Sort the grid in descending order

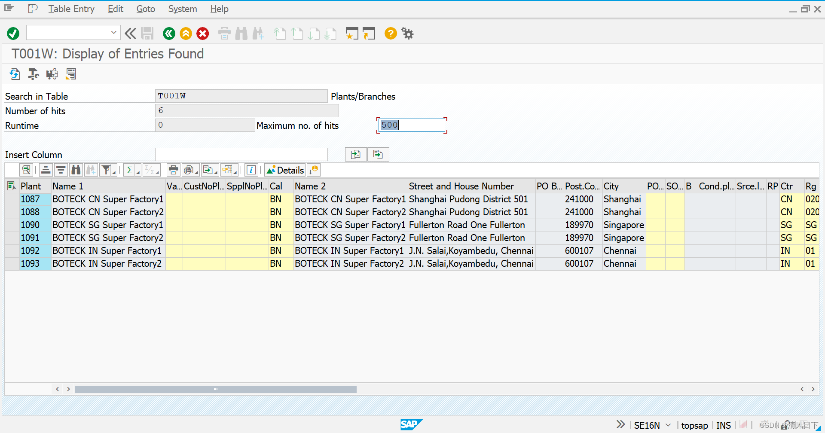[61, 170]
